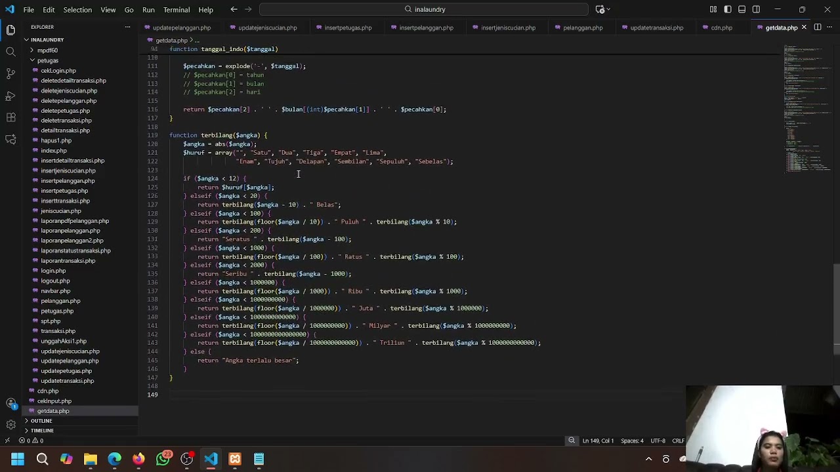Change end of line sequence CRLF

coord(678,441)
